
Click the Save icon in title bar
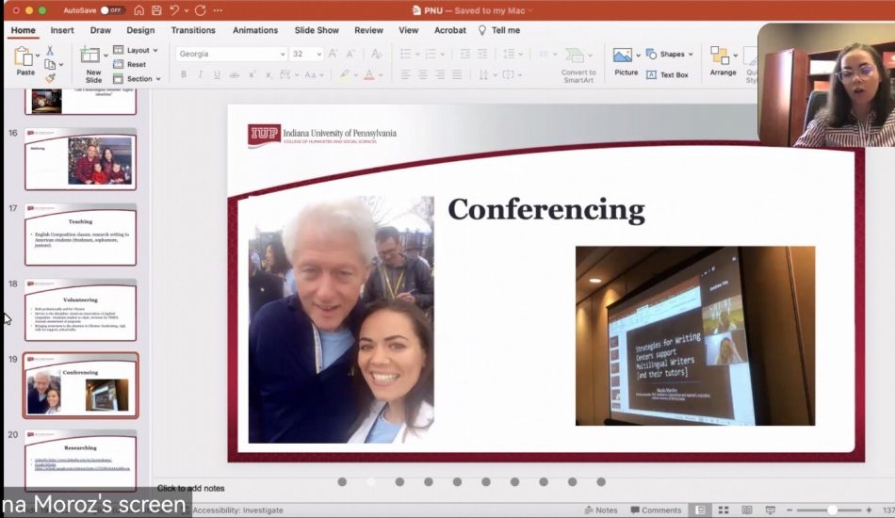(156, 10)
